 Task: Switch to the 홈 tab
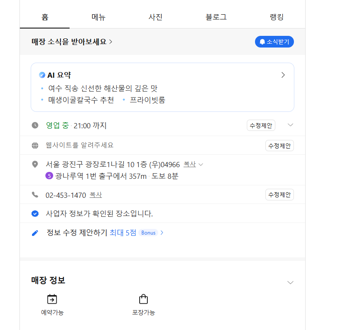tap(45, 17)
